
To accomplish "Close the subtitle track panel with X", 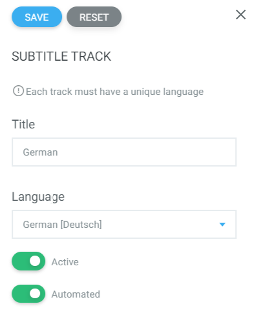I will 240,15.
